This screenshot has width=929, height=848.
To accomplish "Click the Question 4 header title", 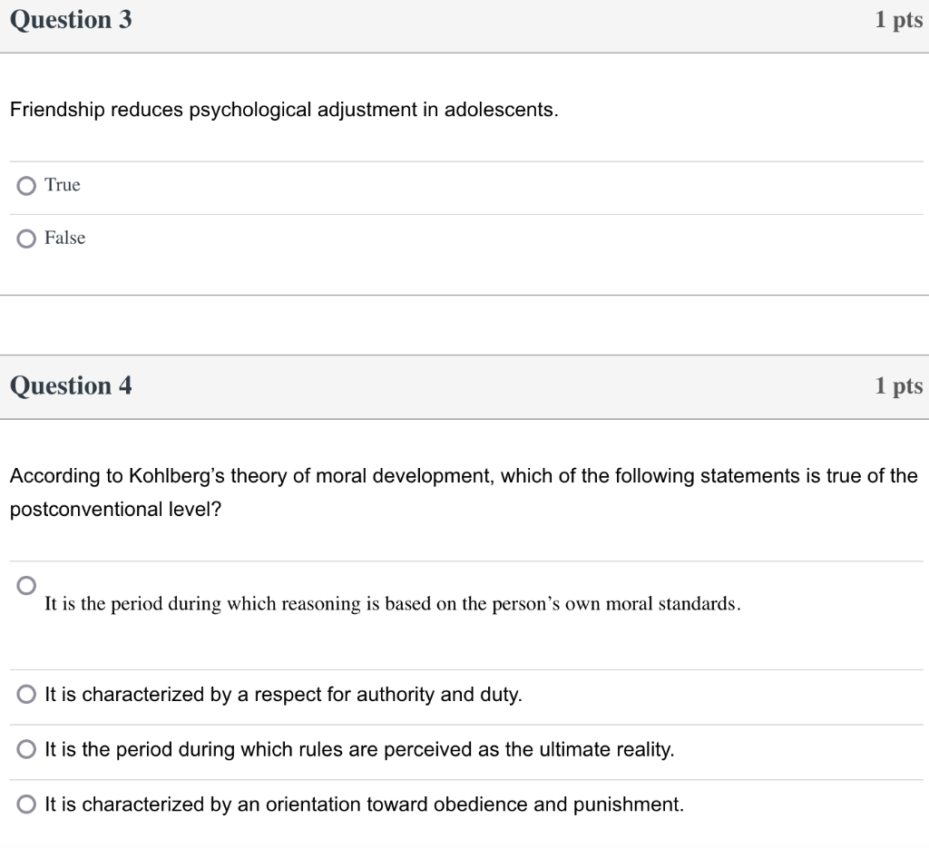I will click(x=71, y=386).
